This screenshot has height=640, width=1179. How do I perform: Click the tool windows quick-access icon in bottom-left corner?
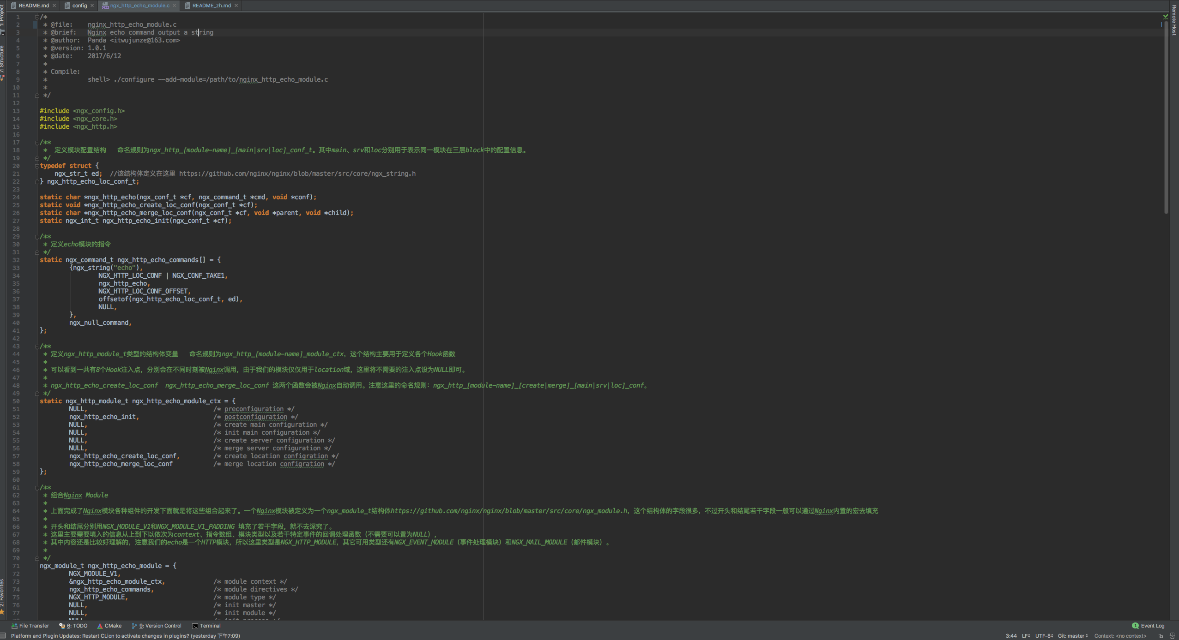tap(3, 636)
